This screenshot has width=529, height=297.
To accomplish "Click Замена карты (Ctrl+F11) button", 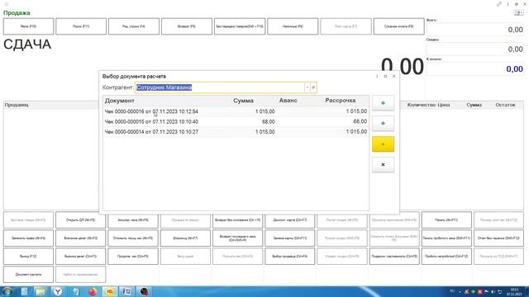I will (290, 238).
